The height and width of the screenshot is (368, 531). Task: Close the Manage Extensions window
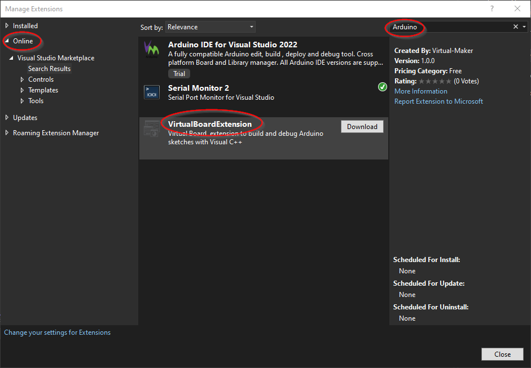tap(517, 9)
